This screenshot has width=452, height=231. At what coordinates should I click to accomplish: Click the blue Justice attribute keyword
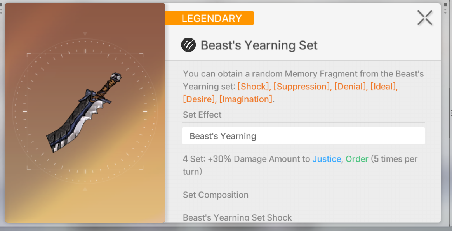tap(327, 159)
